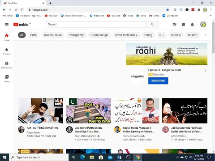Click the Windows taskbar search box
This screenshot has width=215, height=161.
point(39,157)
